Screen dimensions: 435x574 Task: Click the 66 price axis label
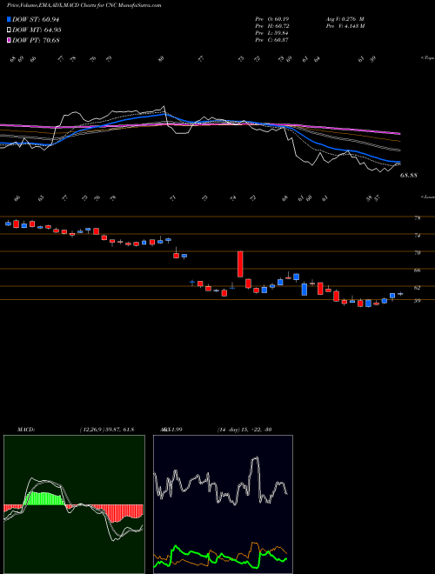coord(417,270)
